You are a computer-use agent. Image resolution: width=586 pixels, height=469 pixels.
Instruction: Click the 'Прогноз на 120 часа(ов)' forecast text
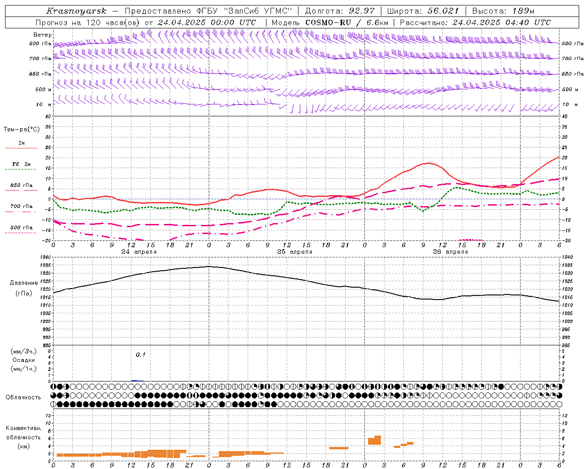pyautogui.click(x=88, y=22)
